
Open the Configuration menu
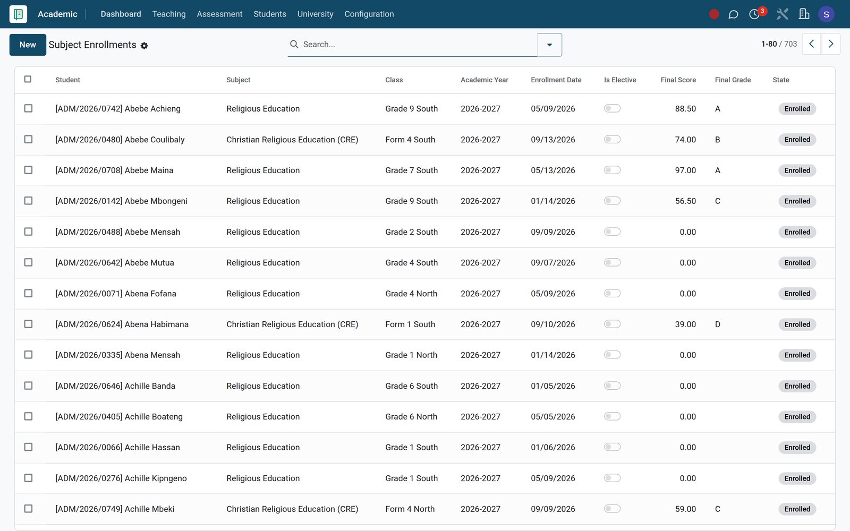369,14
